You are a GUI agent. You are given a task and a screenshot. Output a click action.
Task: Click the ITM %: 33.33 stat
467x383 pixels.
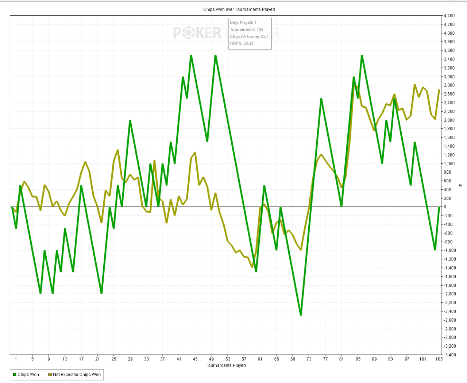(x=241, y=43)
